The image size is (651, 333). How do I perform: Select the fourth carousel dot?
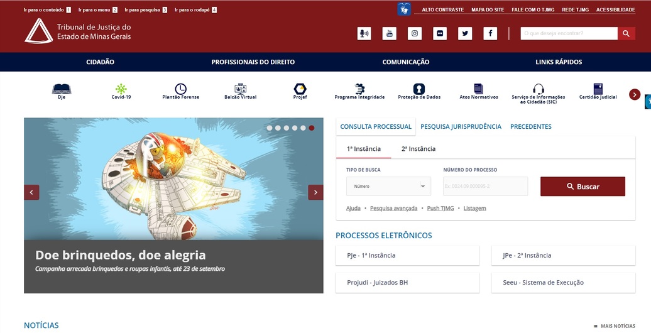[x=295, y=128]
